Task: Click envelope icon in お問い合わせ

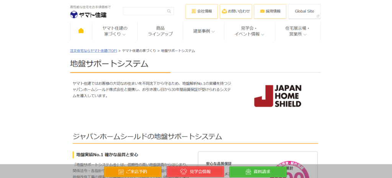Action: pos(224,11)
